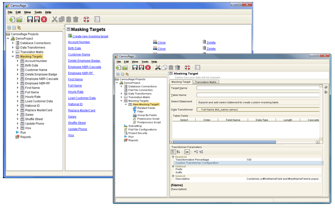Click the Collapse All minus icon above the front window tree
Image resolution: width=335 pixels, height=208 pixels.
[x=123, y=74]
